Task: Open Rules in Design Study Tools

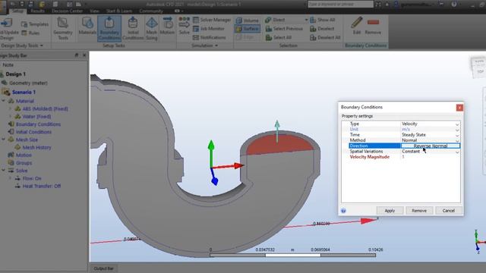Action: (30, 33)
